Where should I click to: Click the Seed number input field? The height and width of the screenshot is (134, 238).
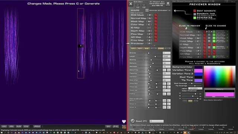tap(157, 121)
